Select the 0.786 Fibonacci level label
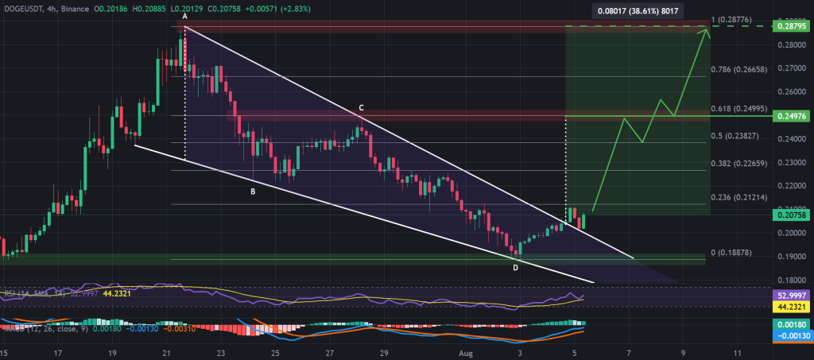This screenshot has width=814, height=360. pyautogui.click(x=740, y=70)
